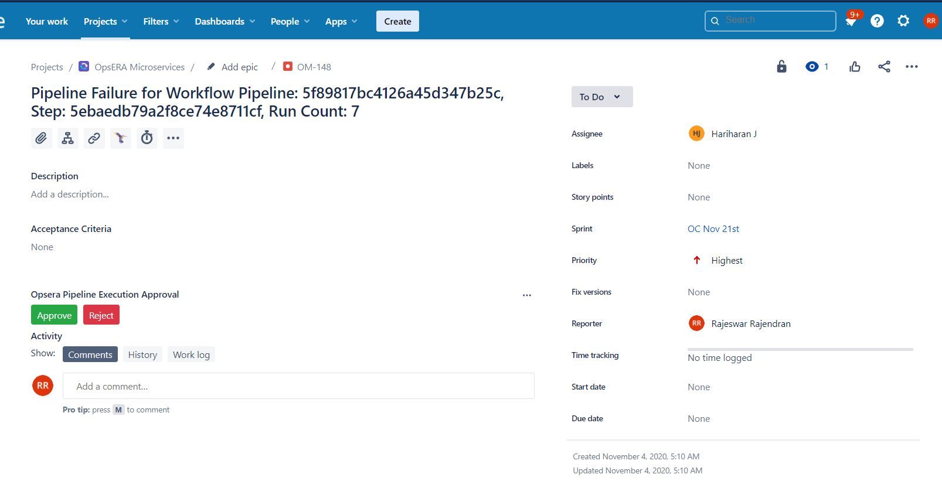
Task: Click the Rajeswar Rajendran reporter name
Action: (751, 323)
